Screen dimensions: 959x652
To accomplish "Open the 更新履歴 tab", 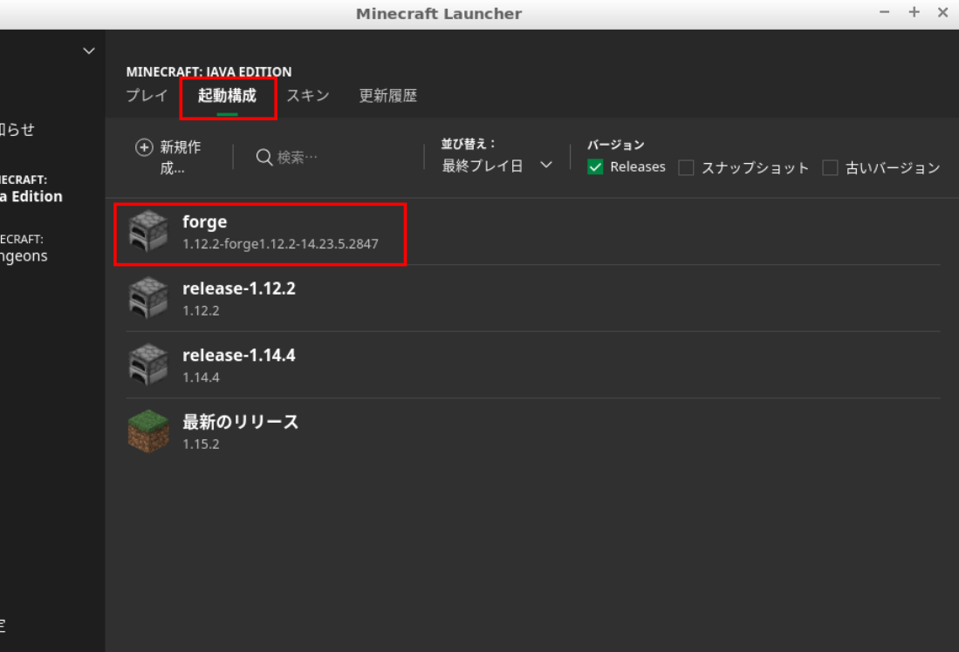I will 387,95.
